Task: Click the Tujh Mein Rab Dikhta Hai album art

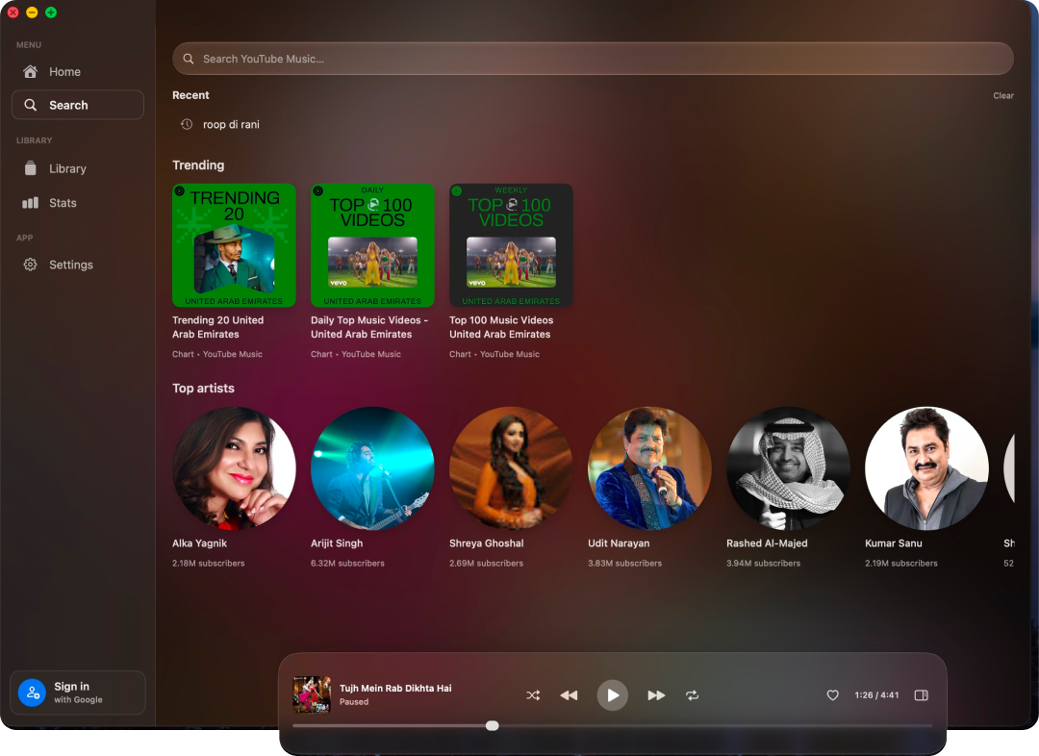Action: coord(312,694)
